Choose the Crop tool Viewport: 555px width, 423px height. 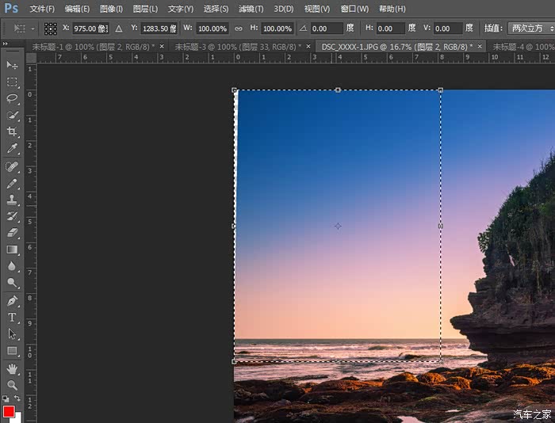coord(12,131)
